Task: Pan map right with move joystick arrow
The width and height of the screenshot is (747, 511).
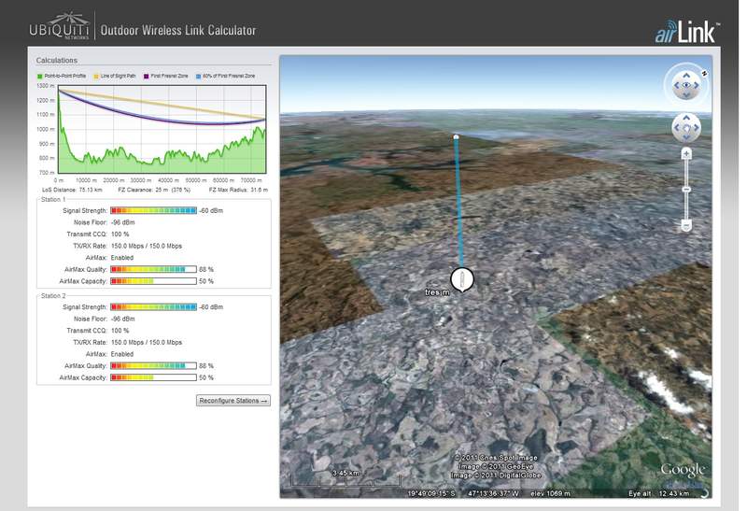Action: point(697,128)
